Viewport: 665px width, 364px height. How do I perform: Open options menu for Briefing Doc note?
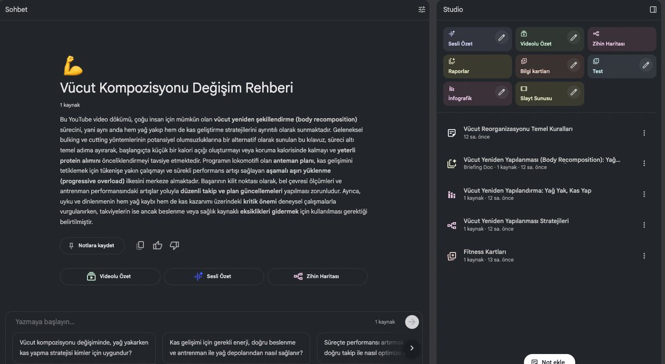(x=644, y=163)
